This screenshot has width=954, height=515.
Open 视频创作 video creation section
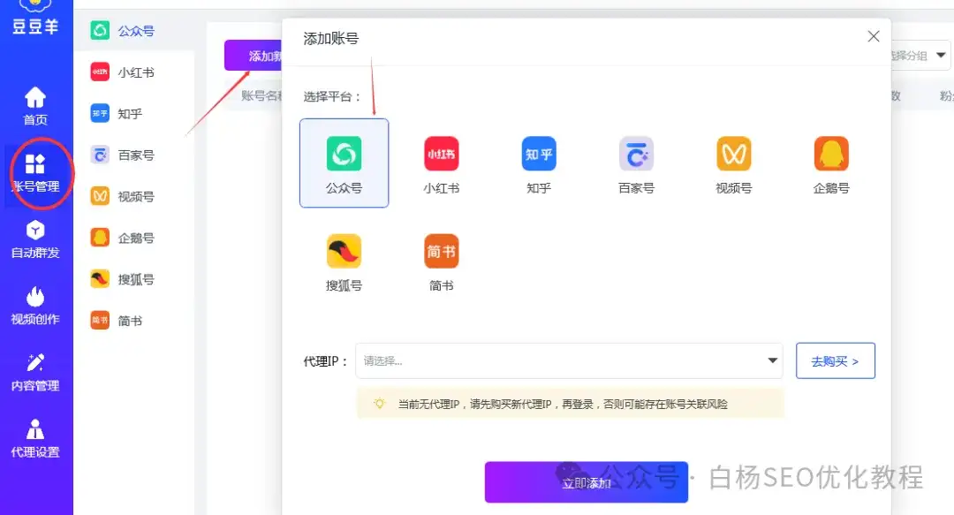(35, 306)
